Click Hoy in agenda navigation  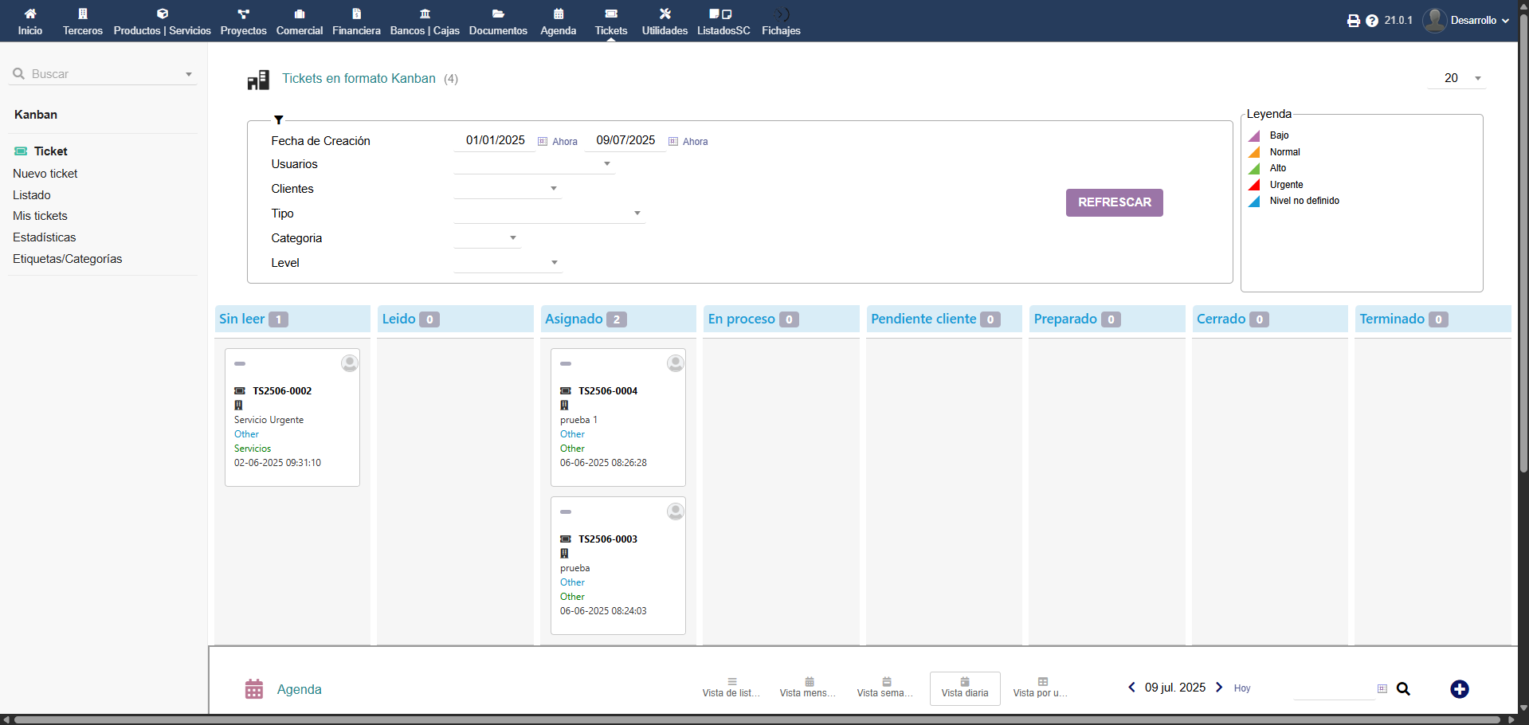(x=1242, y=688)
